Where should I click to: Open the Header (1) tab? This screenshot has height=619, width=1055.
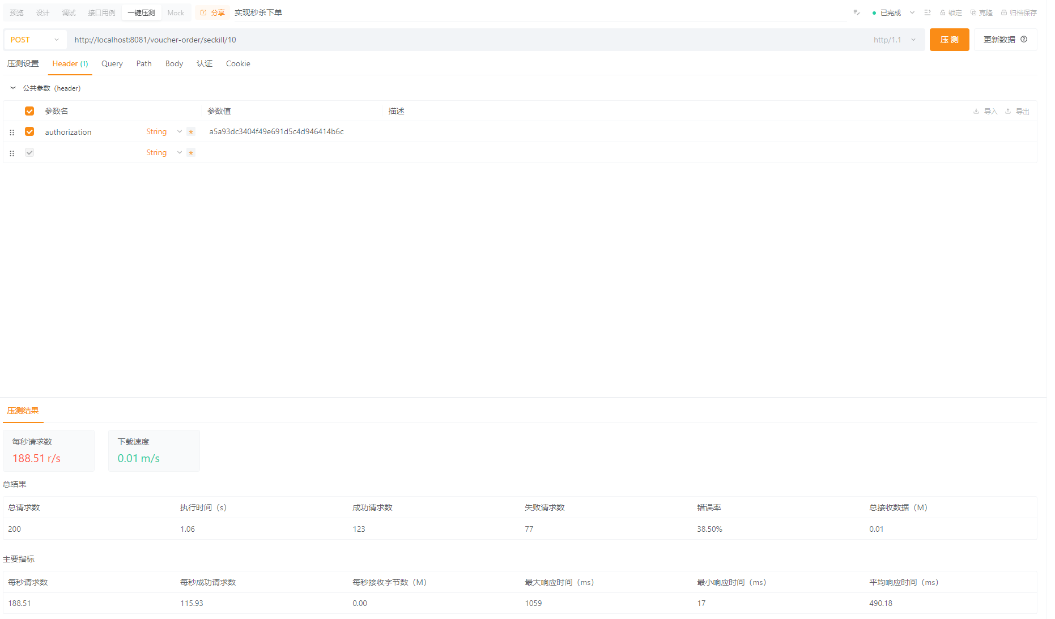[70, 63]
